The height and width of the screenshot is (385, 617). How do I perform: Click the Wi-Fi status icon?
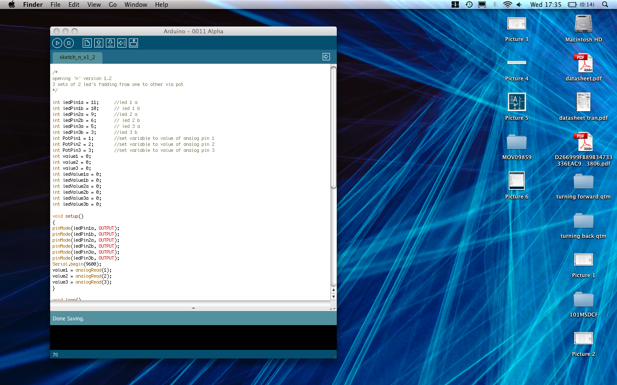507,5
